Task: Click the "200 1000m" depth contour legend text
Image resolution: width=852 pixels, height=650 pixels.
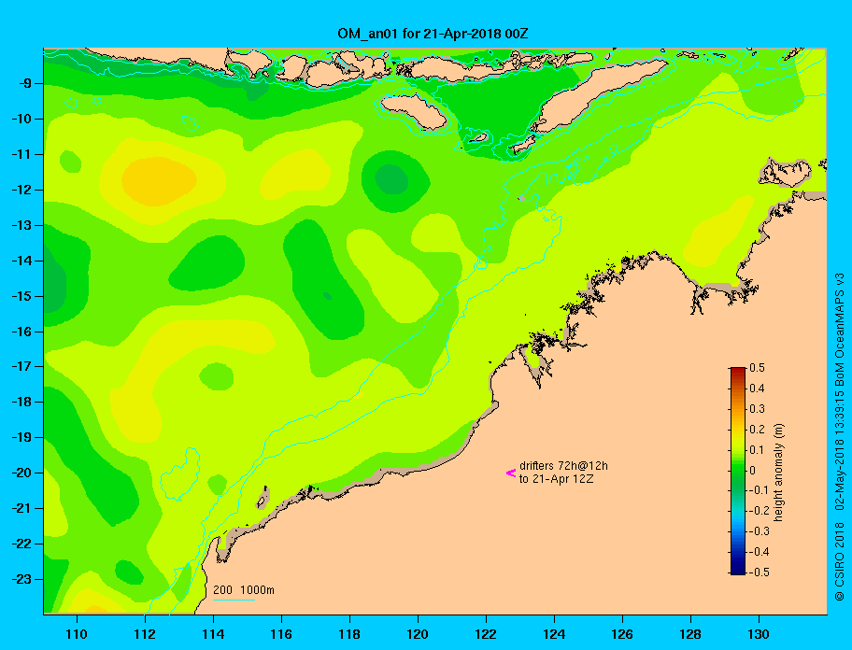Action: tap(244, 590)
